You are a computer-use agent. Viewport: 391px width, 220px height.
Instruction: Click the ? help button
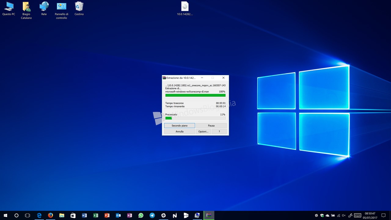pyautogui.click(x=219, y=131)
